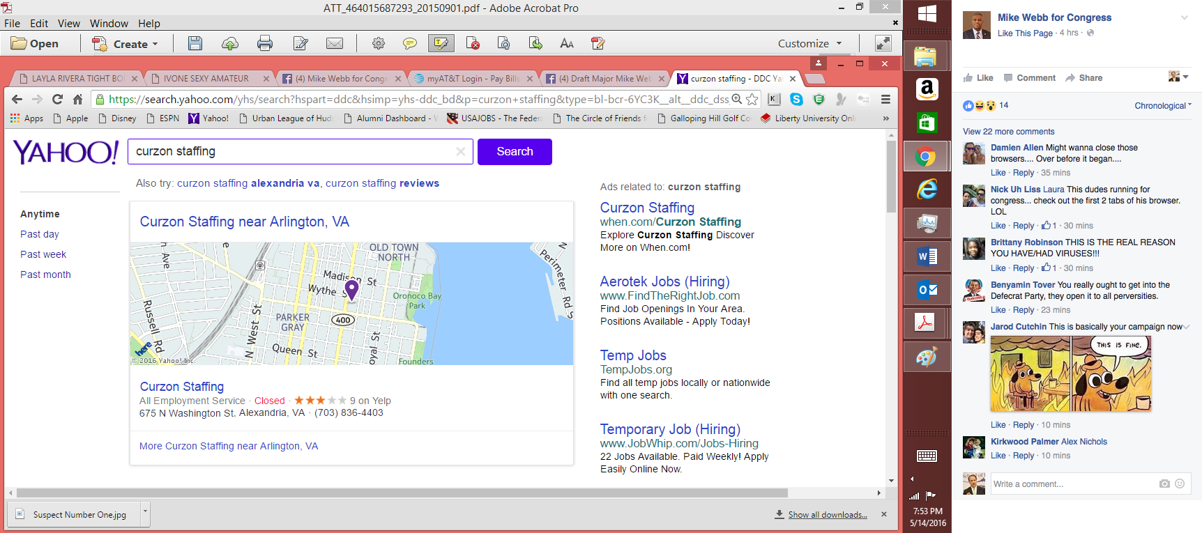Click the browser's vertical scrollbar thumb
1202x533 pixels.
pyautogui.click(x=891, y=178)
